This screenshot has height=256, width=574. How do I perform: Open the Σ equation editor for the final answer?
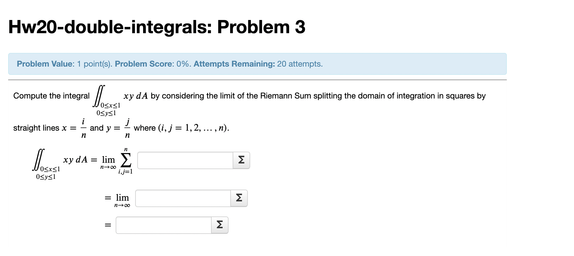(x=220, y=225)
